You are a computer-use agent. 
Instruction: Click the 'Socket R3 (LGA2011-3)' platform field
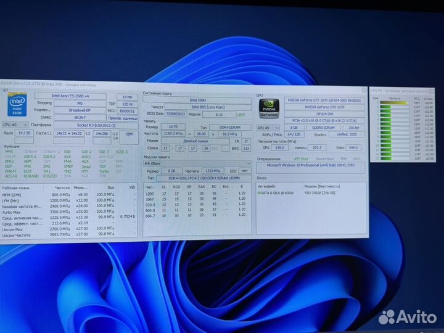pos(96,125)
